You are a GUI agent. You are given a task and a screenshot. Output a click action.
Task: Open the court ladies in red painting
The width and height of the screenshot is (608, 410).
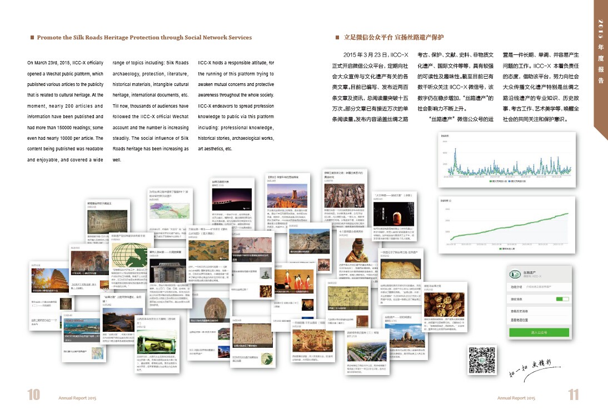[x=295, y=281]
